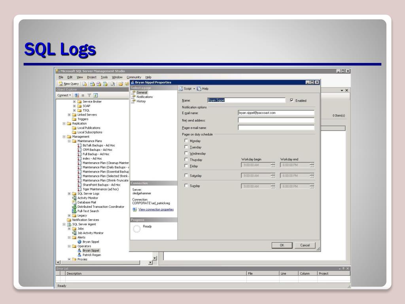405x304 pixels.
Task: Select the SharePoint Backups - Ad Hoc plan icon
Action: (x=79, y=185)
